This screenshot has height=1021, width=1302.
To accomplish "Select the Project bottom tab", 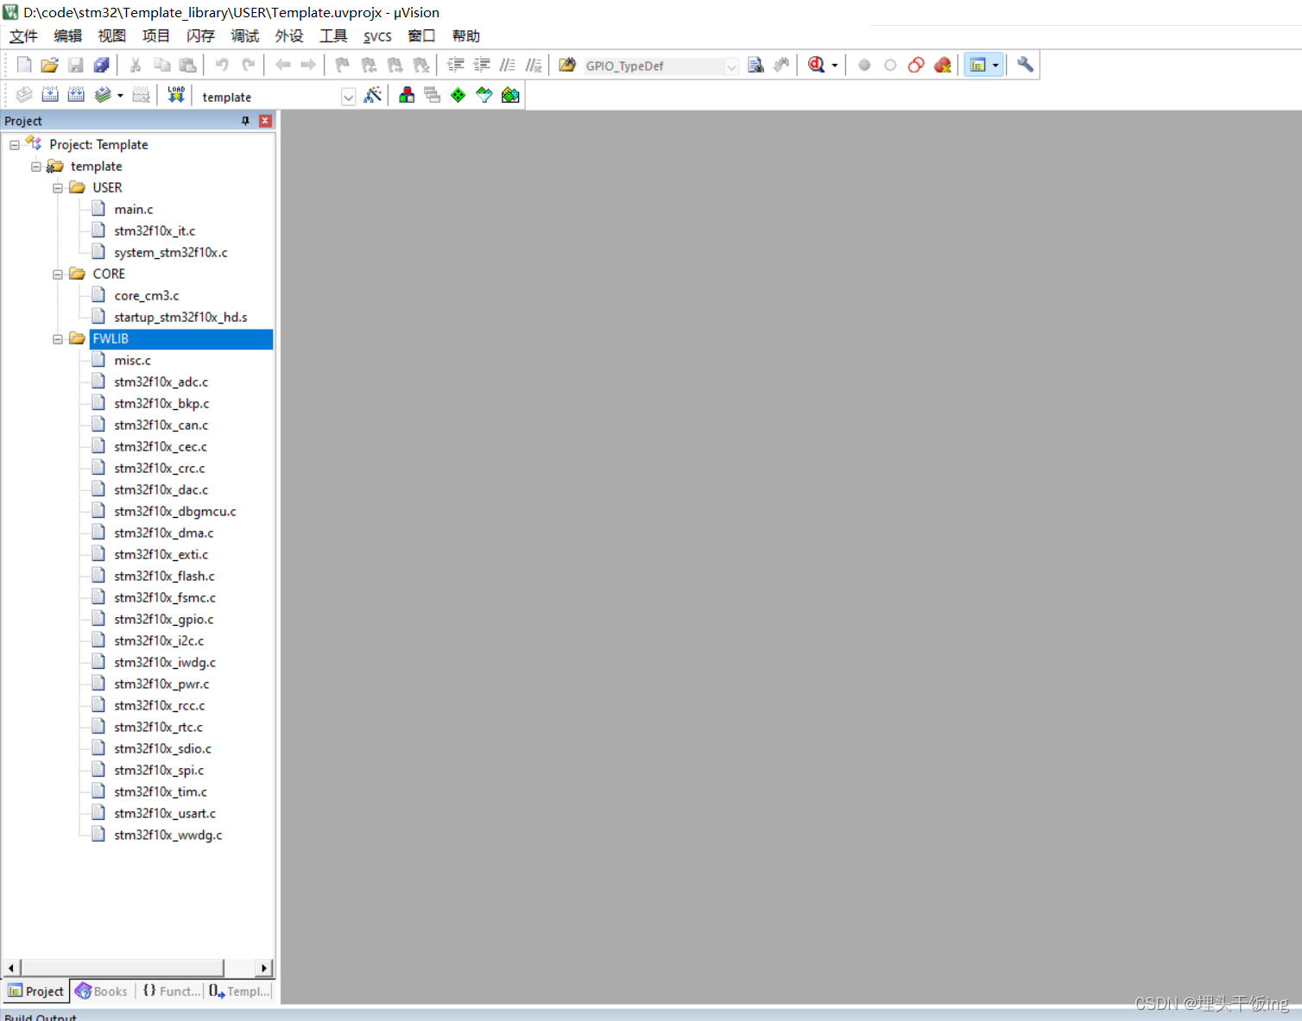I will tap(35, 991).
